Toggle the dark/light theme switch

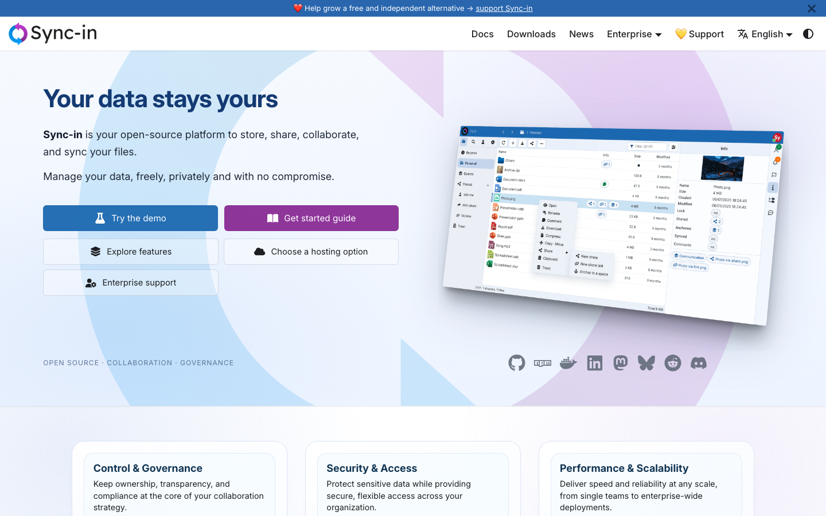click(808, 34)
